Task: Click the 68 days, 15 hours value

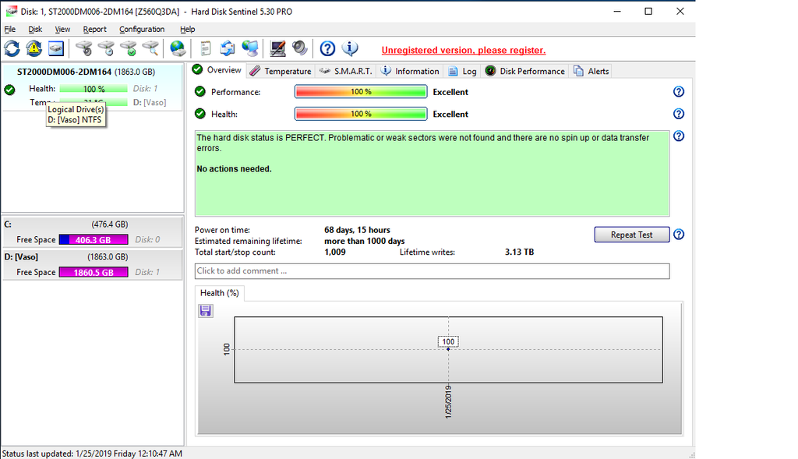Action: pos(357,230)
